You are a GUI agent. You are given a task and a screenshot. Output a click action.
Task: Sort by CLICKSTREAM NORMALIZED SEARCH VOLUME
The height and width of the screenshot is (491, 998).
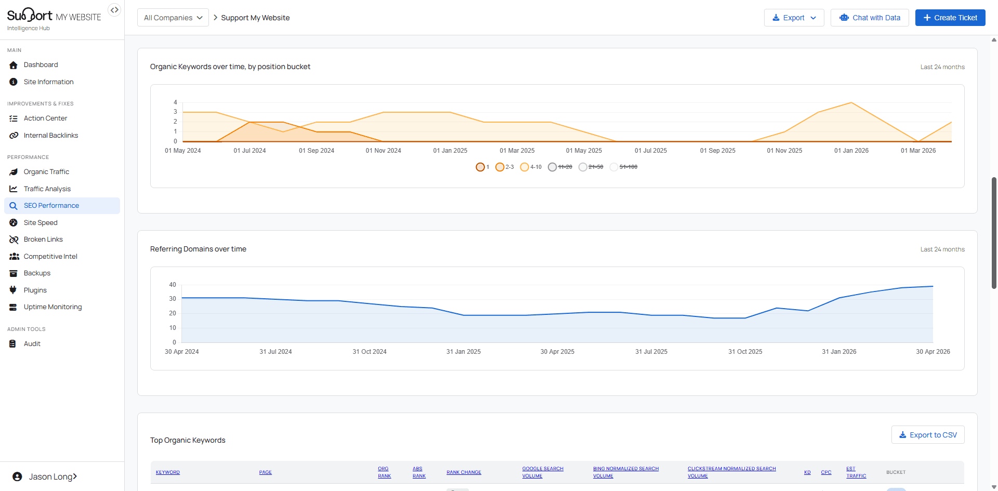tap(732, 472)
